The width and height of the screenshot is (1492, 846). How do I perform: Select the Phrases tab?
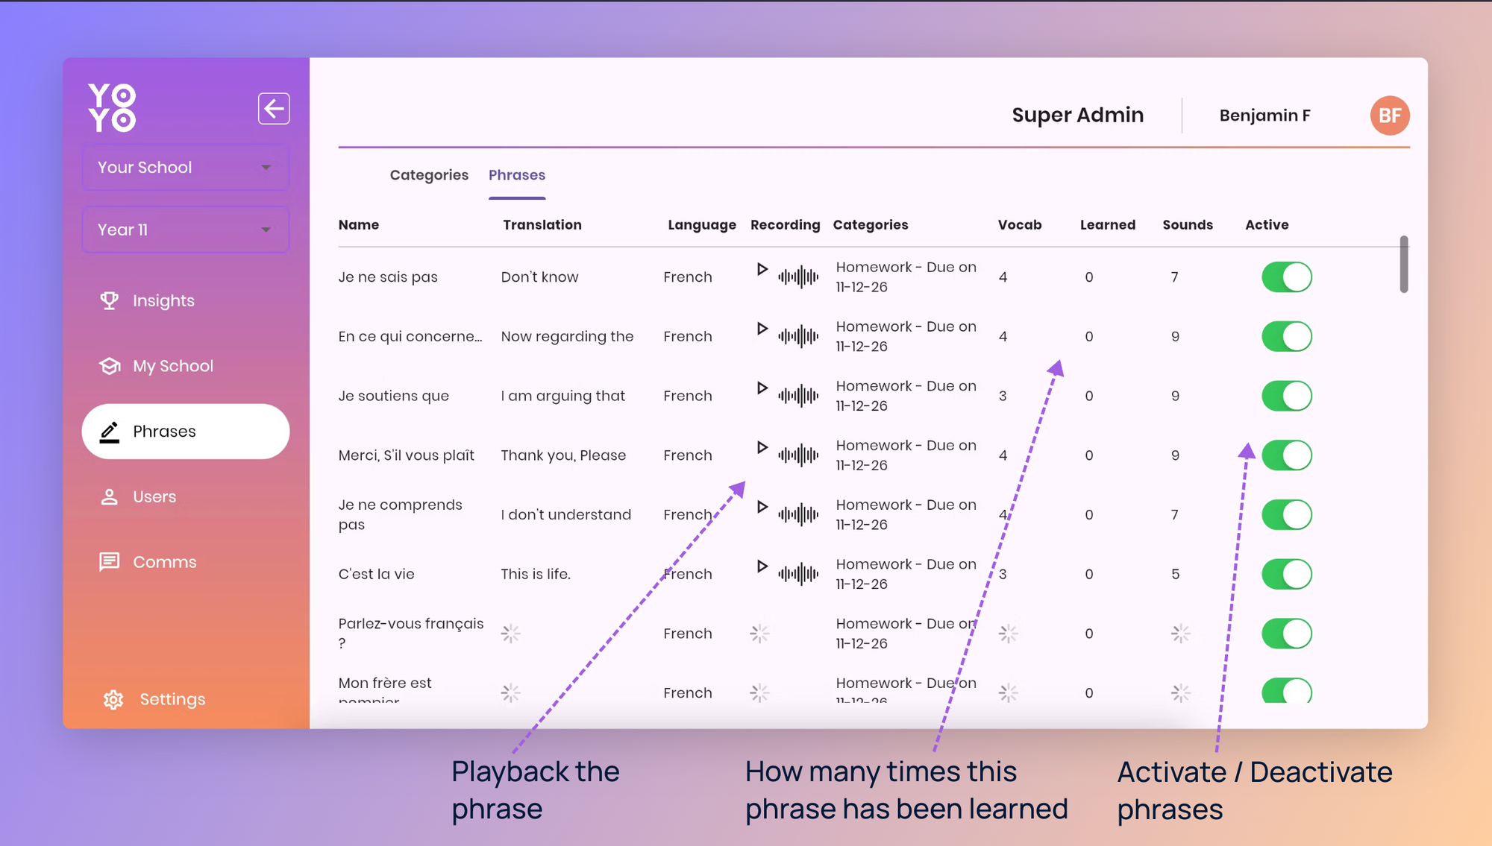[517, 175]
